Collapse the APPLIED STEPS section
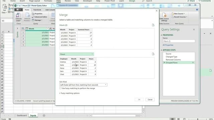This screenshot has height=120, width=214. tap(161, 50)
